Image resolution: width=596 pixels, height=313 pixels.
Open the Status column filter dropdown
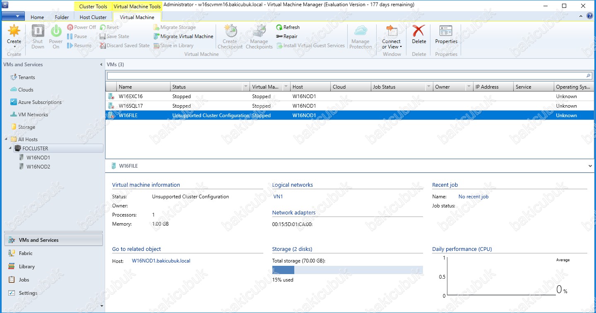(x=246, y=87)
